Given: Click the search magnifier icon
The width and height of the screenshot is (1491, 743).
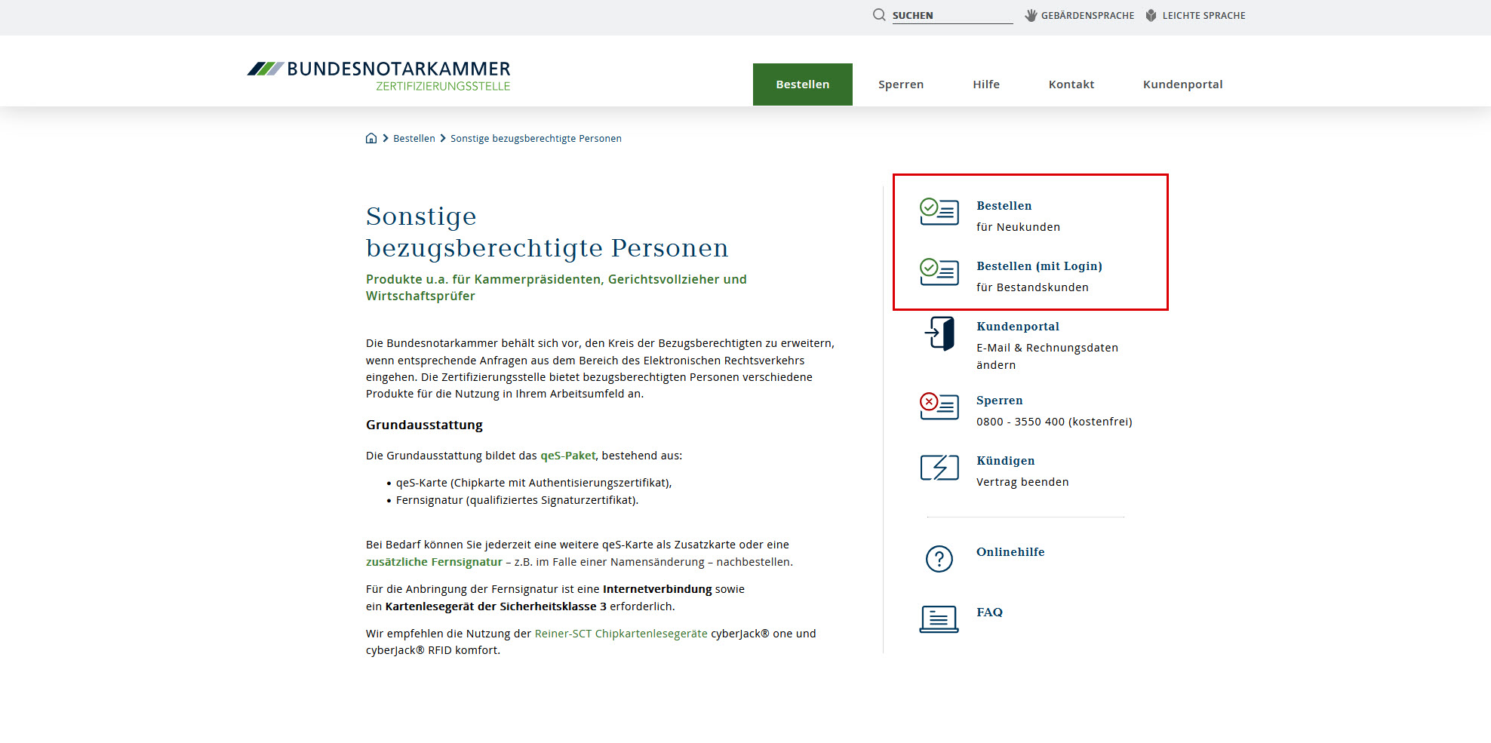Looking at the screenshot, I should [x=879, y=15].
